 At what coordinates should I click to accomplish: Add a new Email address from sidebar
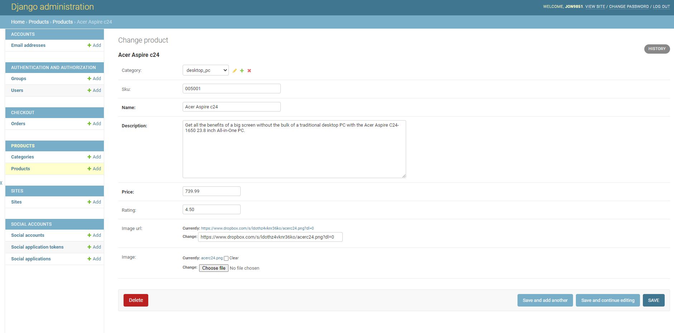click(94, 45)
